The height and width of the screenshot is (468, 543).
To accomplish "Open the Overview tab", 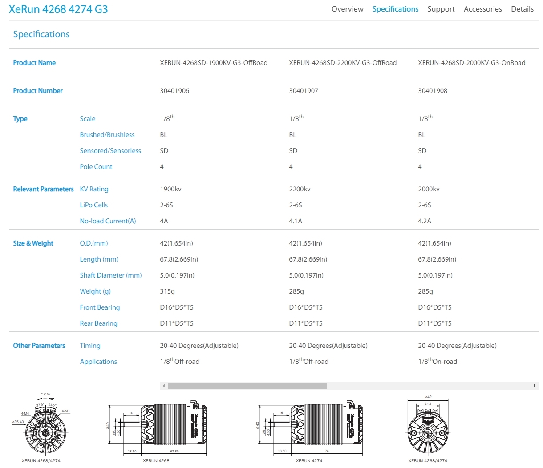I will coord(347,9).
